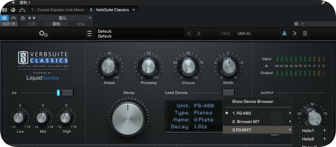The width and height of the screenshot is (336, 147).
Task: Select 1. FG-480 device entry
Action: [x=257, y=113]
